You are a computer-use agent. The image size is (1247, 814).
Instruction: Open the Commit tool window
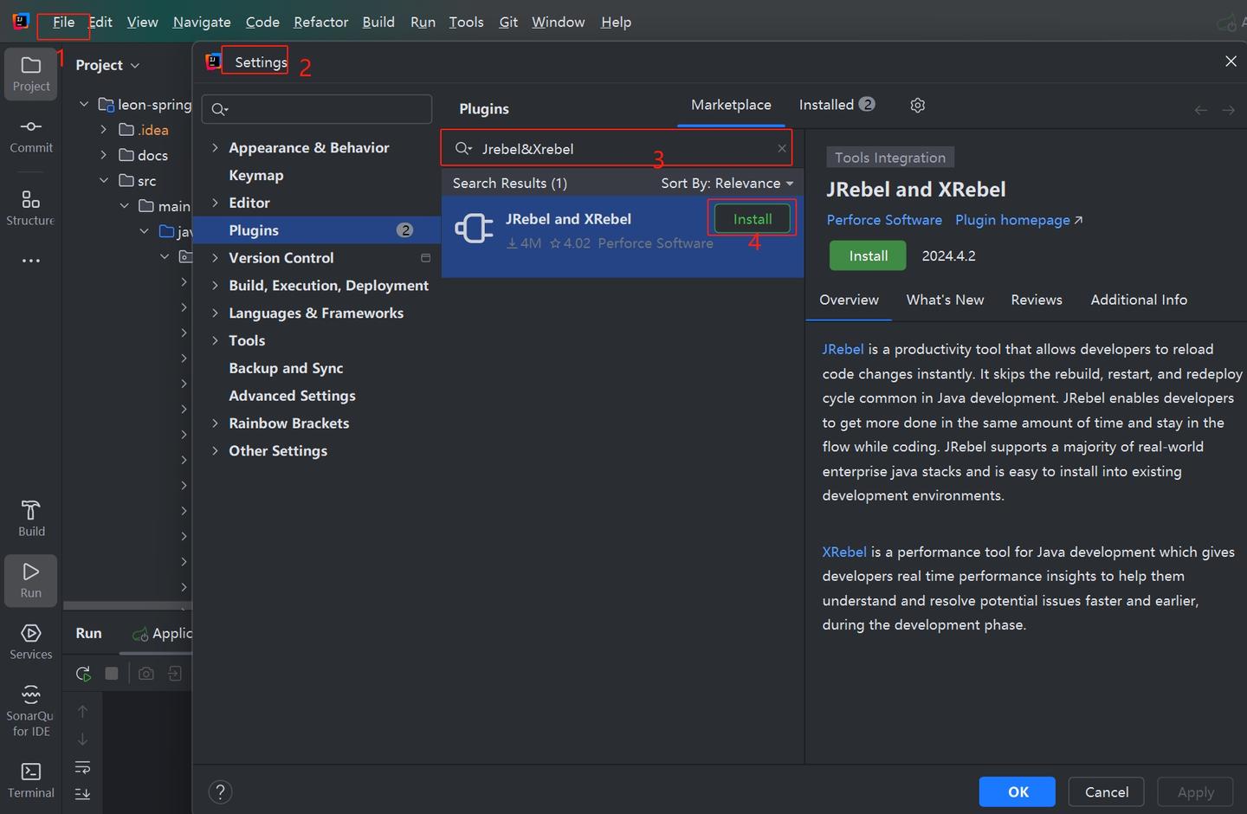[x=31, y=135]
